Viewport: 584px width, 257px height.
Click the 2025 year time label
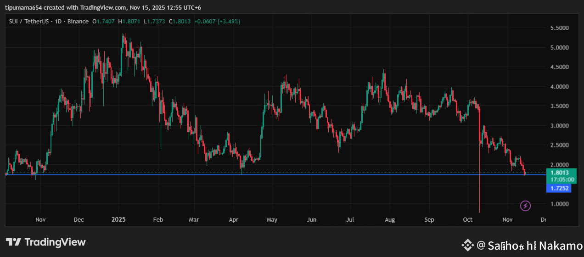click(x=118, y=220)
